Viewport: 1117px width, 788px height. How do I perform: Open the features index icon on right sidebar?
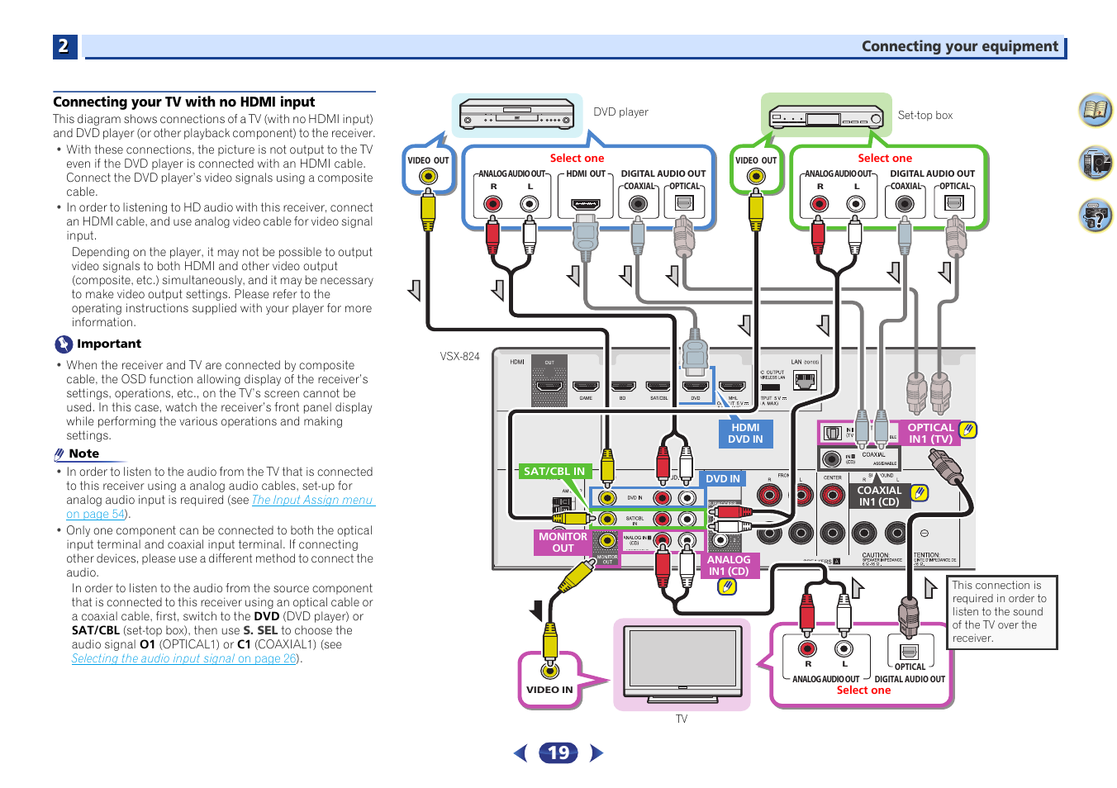[1096, 163]
